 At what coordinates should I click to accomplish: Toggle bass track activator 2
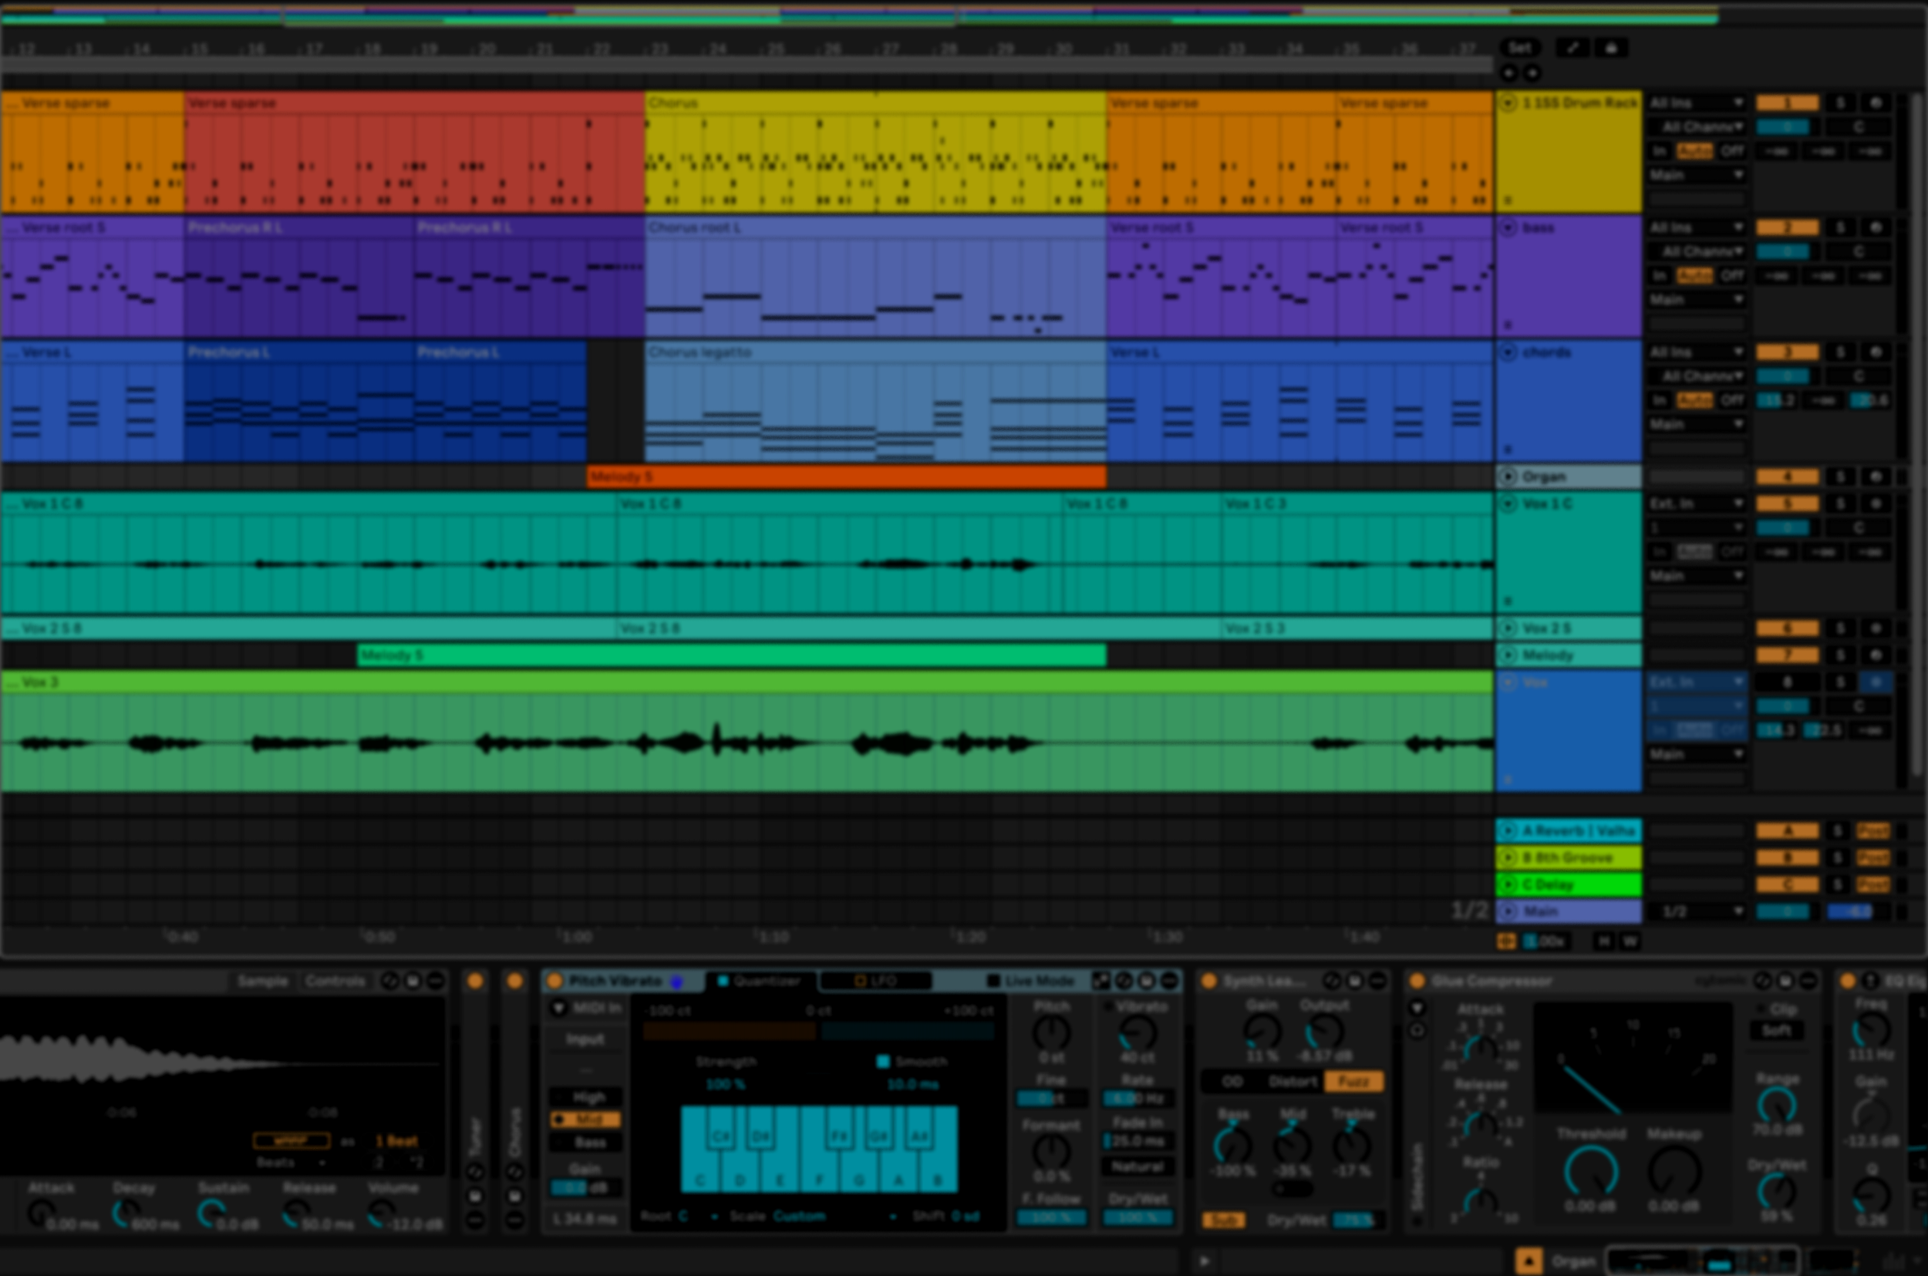tap(1787, 228)
